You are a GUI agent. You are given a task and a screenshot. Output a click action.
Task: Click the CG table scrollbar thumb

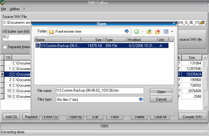[x=205, y=79]
